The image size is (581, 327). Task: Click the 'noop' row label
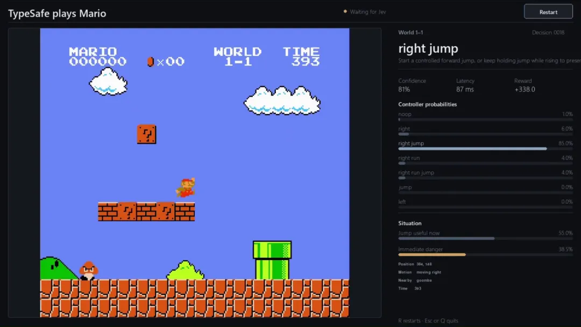[x=405, y=114]
